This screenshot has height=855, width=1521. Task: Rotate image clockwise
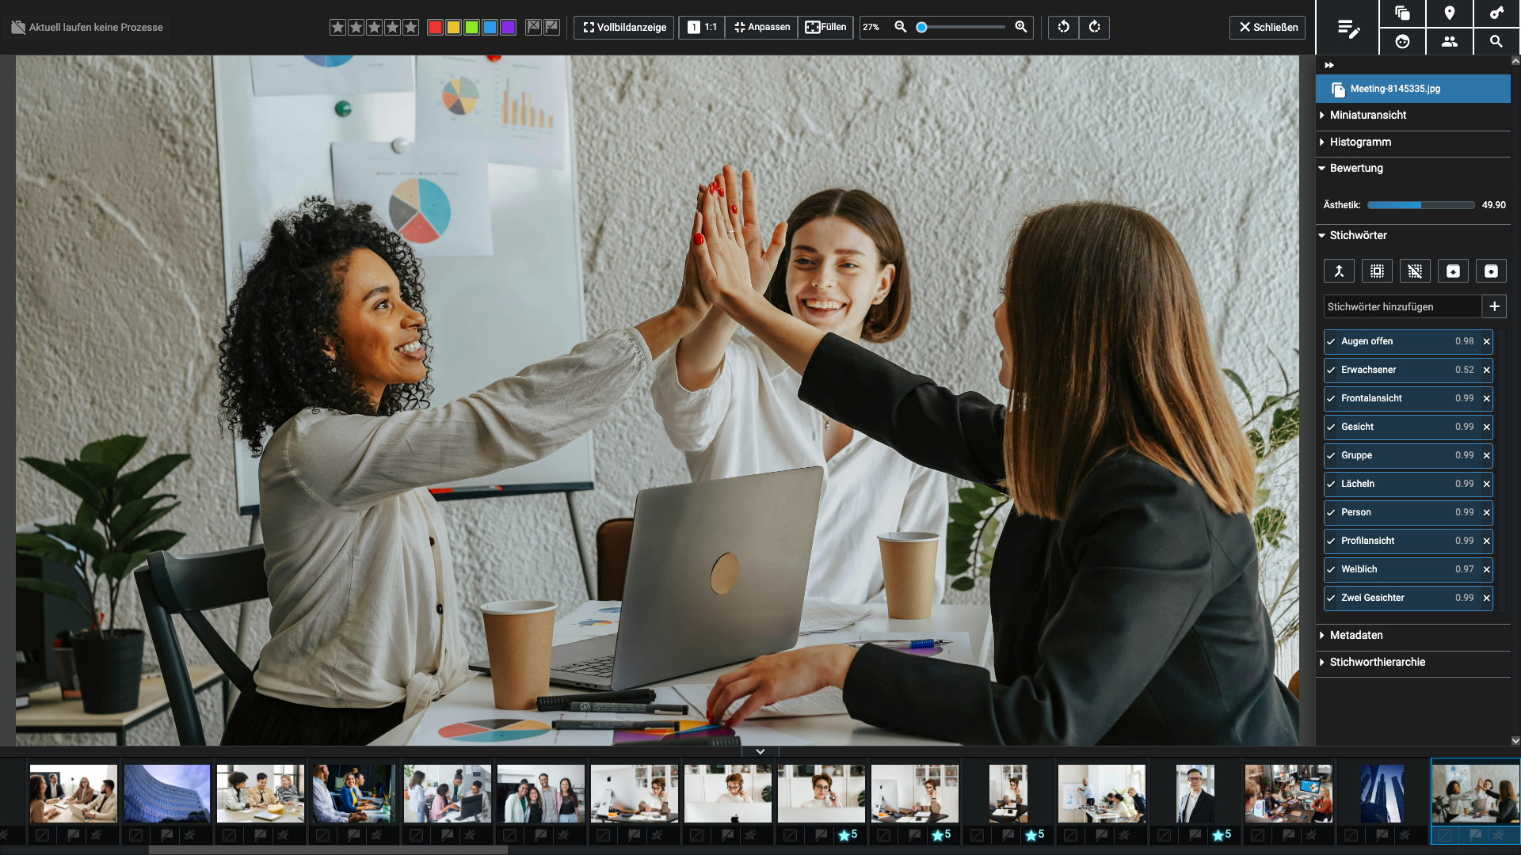1094,27
